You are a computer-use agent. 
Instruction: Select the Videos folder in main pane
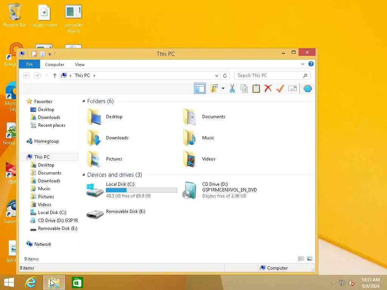tap(200, 159)
